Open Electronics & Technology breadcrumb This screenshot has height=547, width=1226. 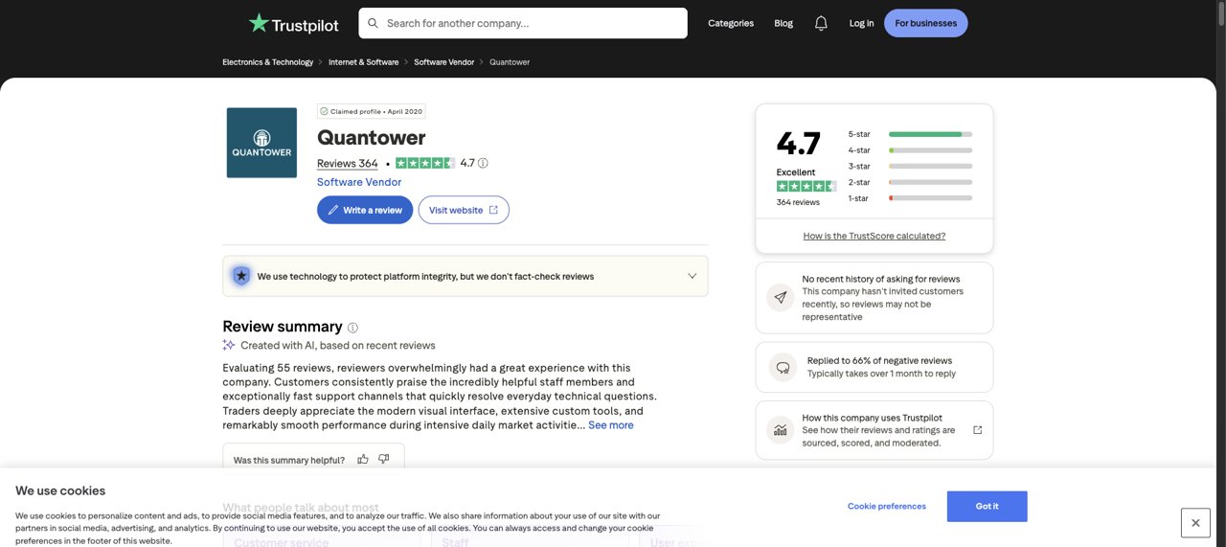click(268, 62)
